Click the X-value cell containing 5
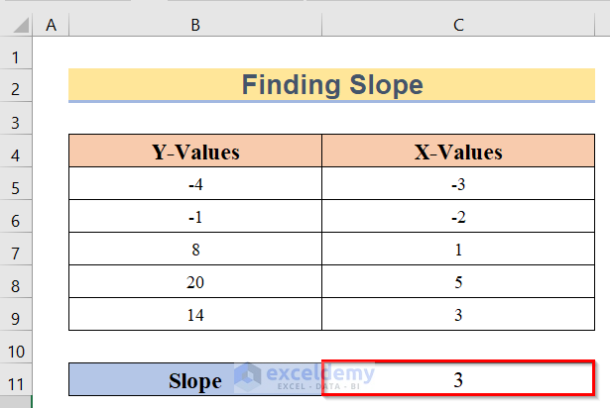 (x=458, y=281)
